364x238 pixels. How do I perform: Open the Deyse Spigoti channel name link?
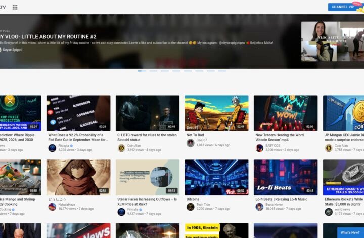point(13,50)
